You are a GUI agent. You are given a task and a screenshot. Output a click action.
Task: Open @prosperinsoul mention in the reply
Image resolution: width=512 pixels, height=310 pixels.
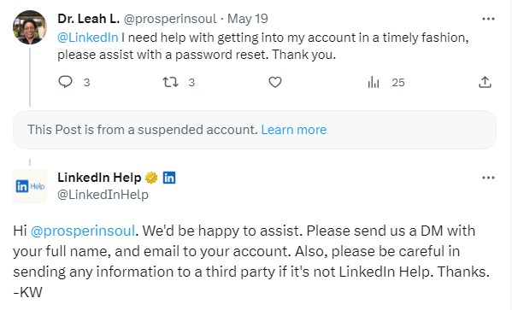click(83, 231)
